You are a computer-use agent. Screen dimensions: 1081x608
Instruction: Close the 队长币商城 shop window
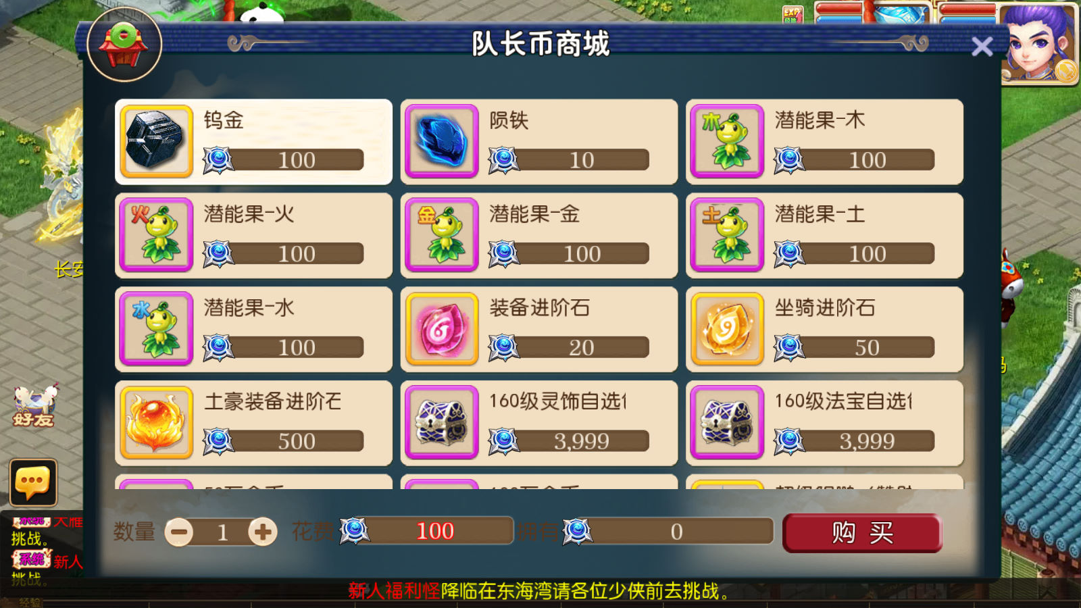tap(982, 47)
